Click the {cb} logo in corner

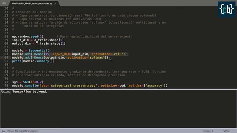[226, 9]
